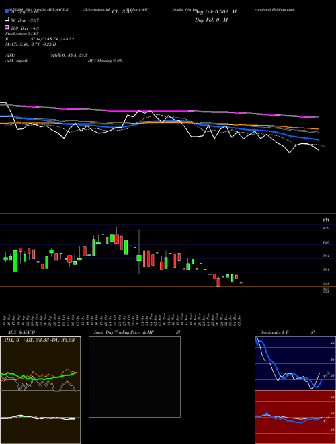Select the '50 Day = 3.87' legend text
Viewport: 336px width, 444px height.
[x=25, y=20]
